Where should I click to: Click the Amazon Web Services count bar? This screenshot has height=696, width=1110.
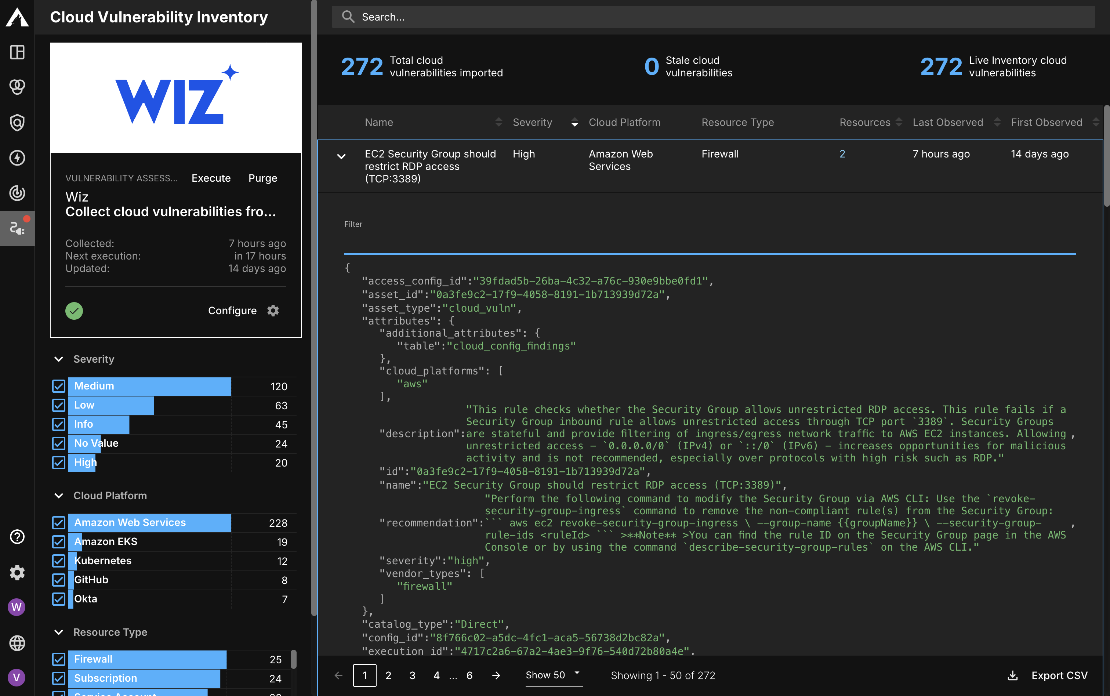(149, 523)
